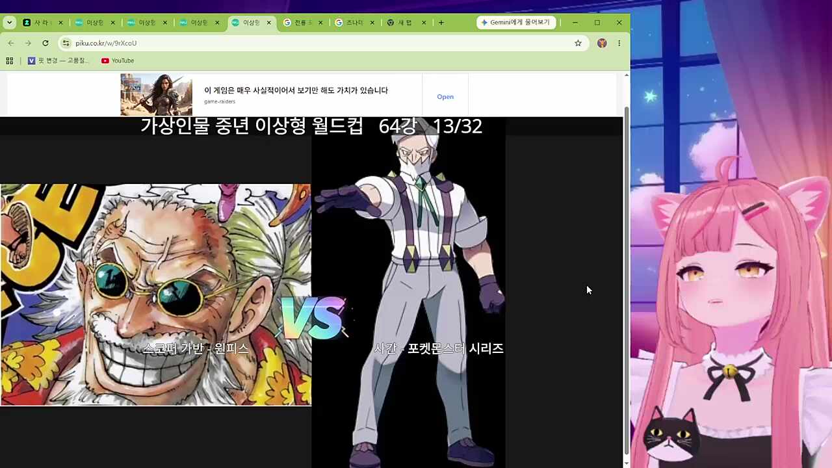Screen dimensions: 832x468
Task: Open the Chrome profile avatar
Action: point(602,43)
